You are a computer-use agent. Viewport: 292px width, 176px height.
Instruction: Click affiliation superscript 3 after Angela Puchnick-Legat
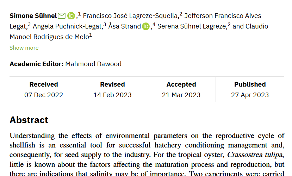(x=105, y=25)
